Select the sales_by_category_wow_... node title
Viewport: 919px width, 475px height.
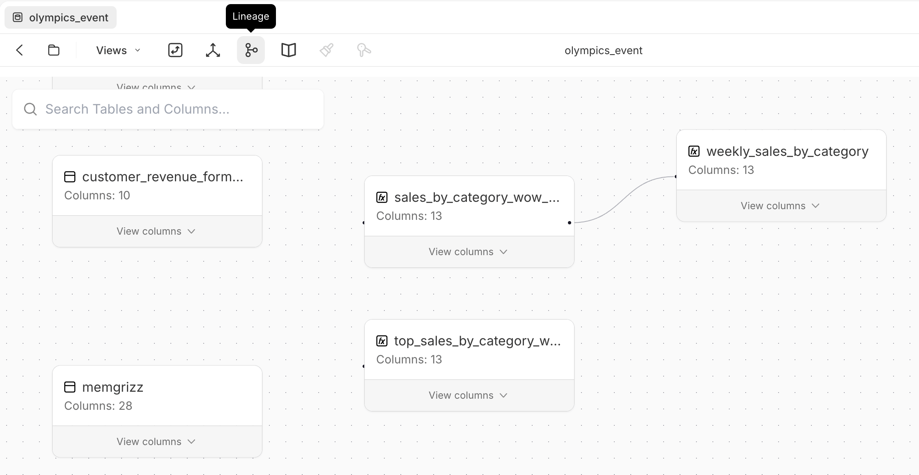pos(477,197)
